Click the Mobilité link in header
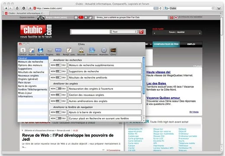Screen dimensions: 225x156 tap(181, 32)
